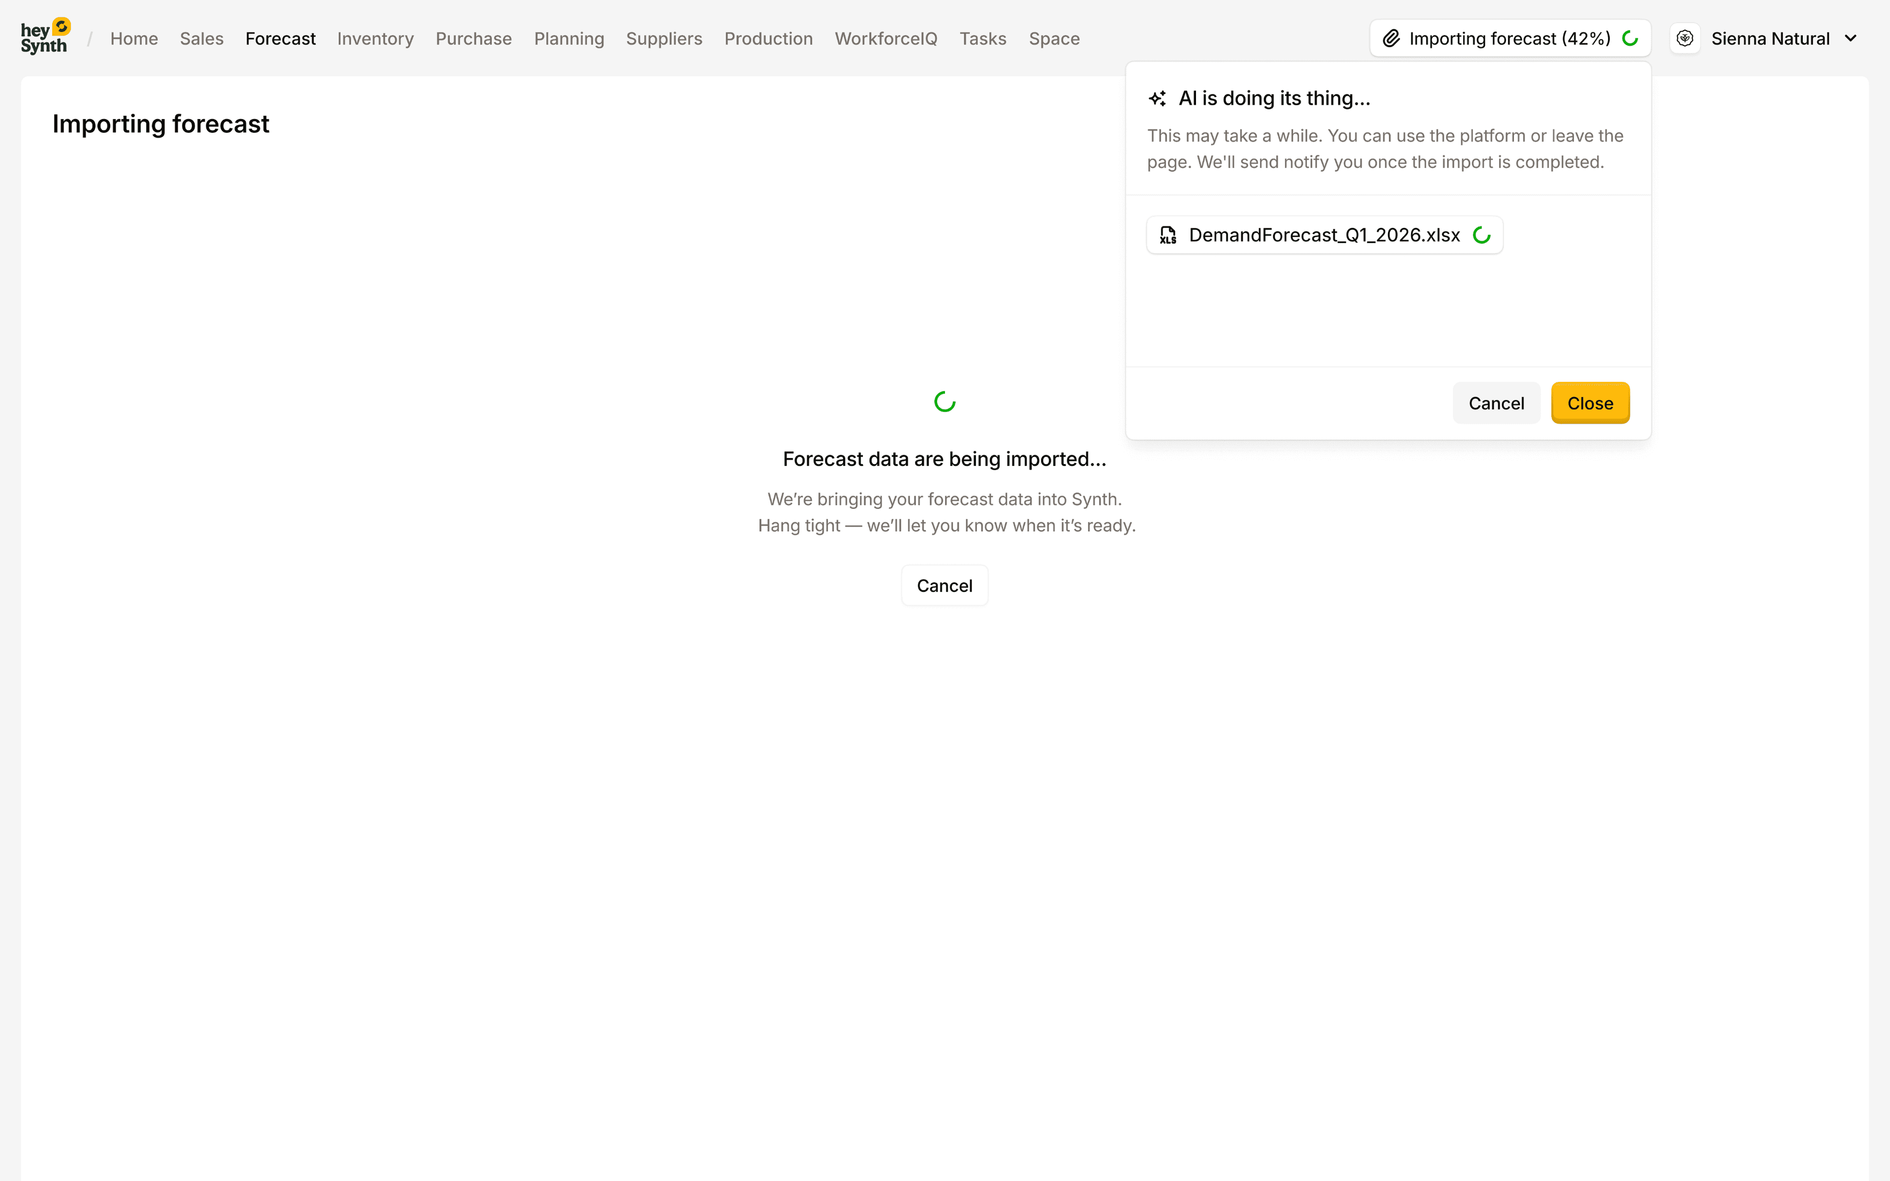This screenshot has width=1890, height=1181.
Task: Expand the Sienna Natural dropdown chevron
Action: 1850,38
